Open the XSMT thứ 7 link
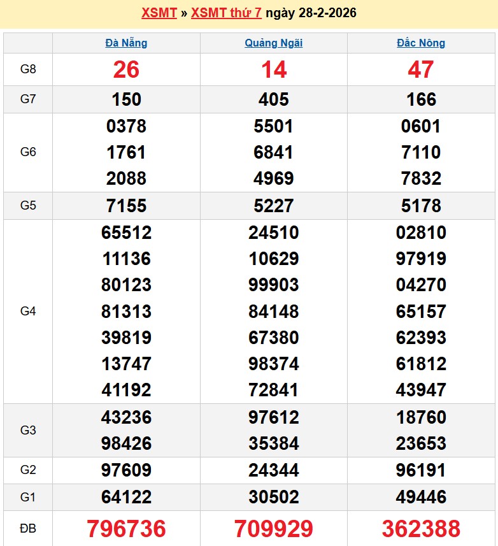 226,13
